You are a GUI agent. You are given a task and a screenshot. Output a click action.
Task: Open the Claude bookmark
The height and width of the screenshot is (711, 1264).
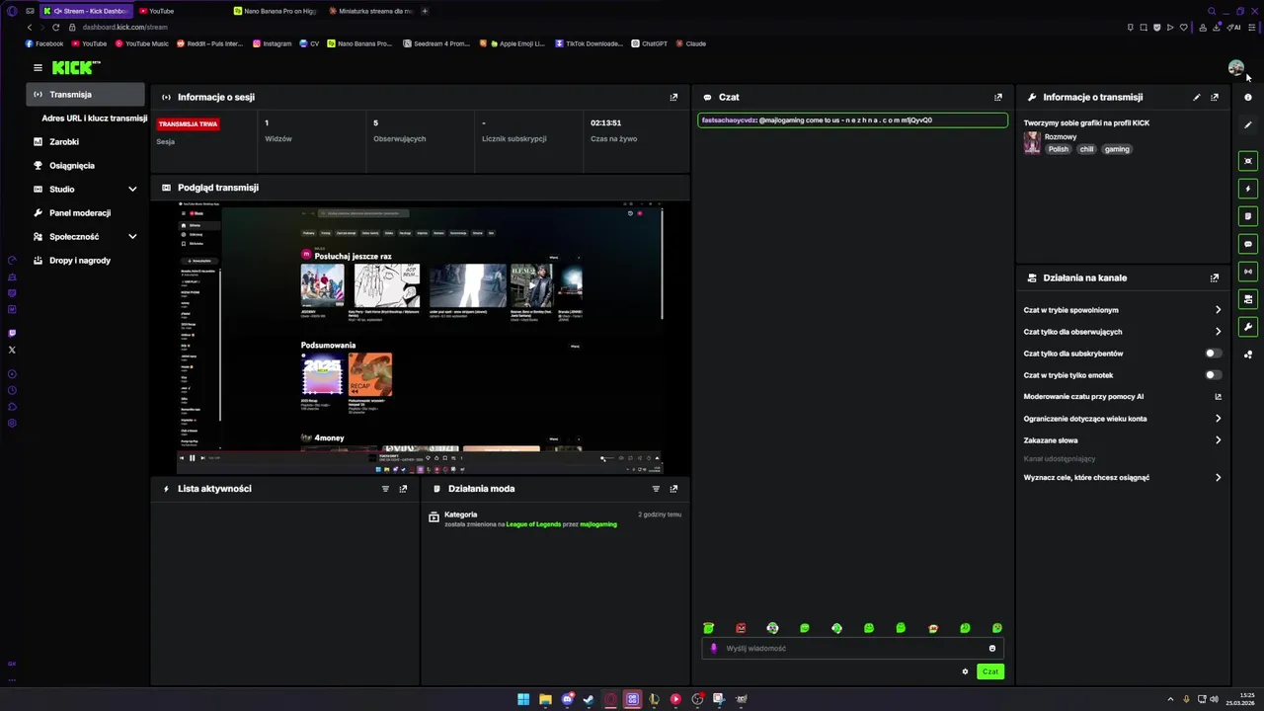point(690,43)
